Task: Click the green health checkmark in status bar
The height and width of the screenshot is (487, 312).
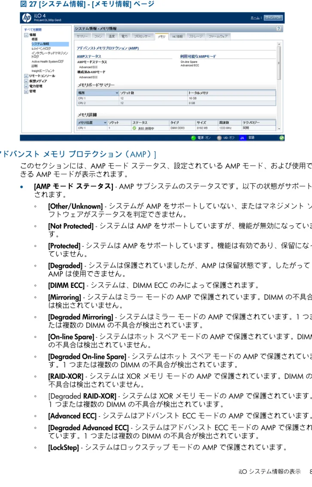Action: 282,138
